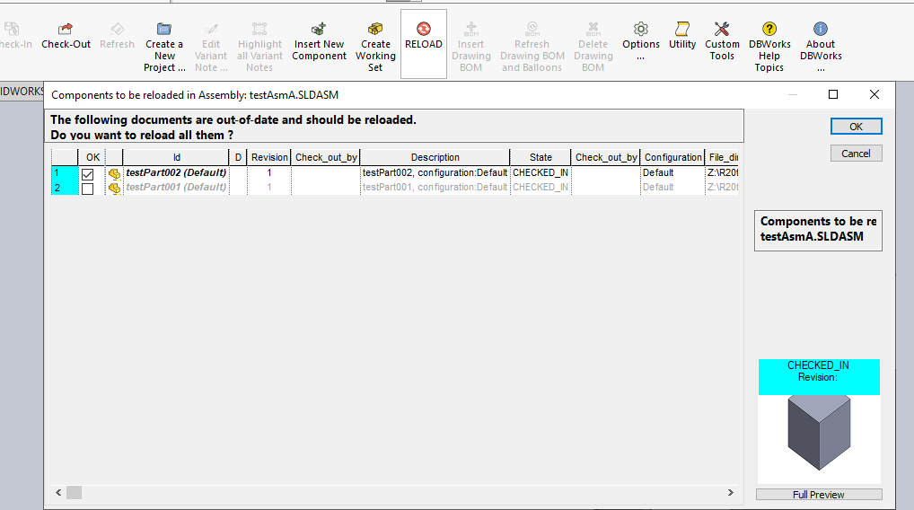Click the Cancel button

(856, 154)
